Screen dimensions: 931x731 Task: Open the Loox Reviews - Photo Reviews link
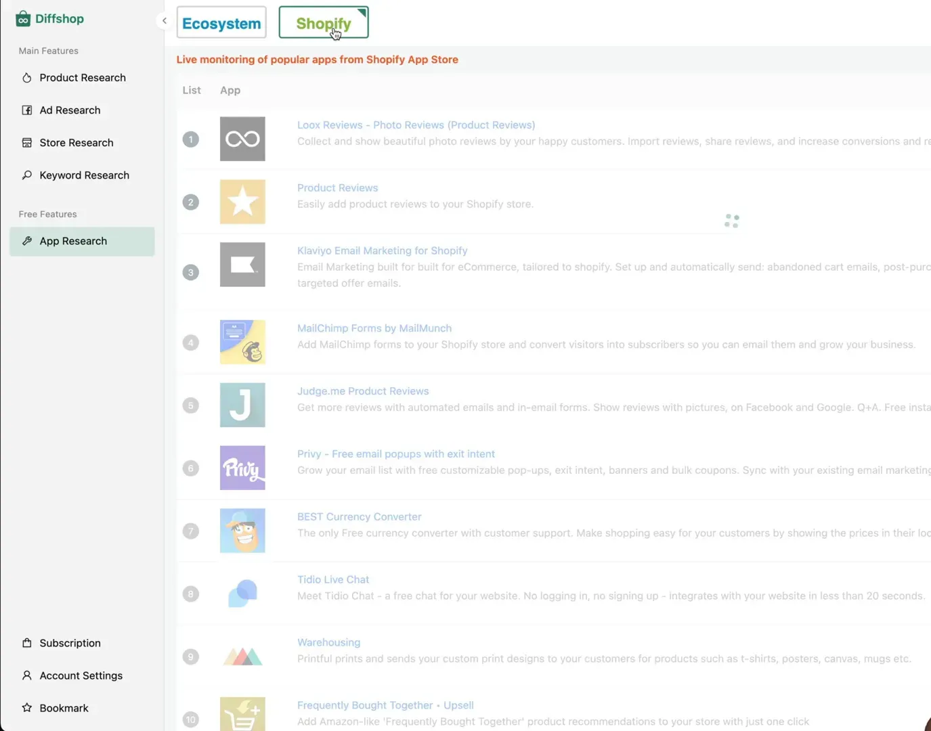416,125
